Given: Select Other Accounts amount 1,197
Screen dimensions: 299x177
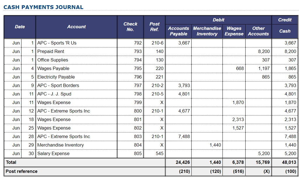Looking at the screenshot, I should click(264, 69).
